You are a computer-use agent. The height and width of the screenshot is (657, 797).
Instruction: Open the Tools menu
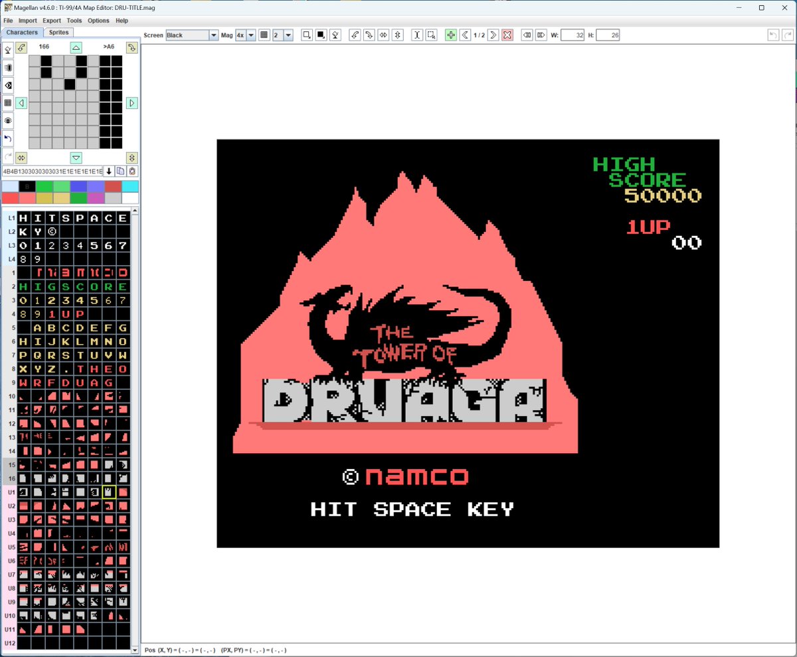tap(74, 21)
